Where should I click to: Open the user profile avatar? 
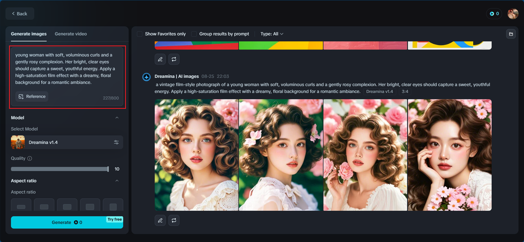(x=513, y=14)
